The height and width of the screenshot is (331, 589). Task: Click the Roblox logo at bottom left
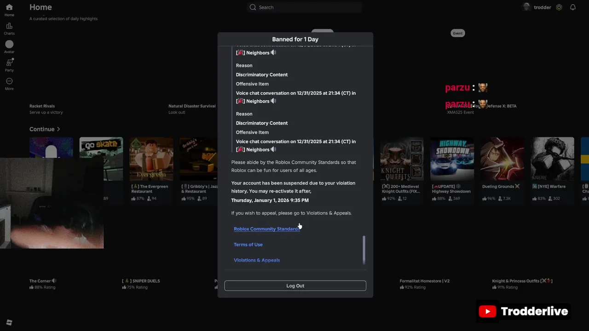[x=9, y=323]
